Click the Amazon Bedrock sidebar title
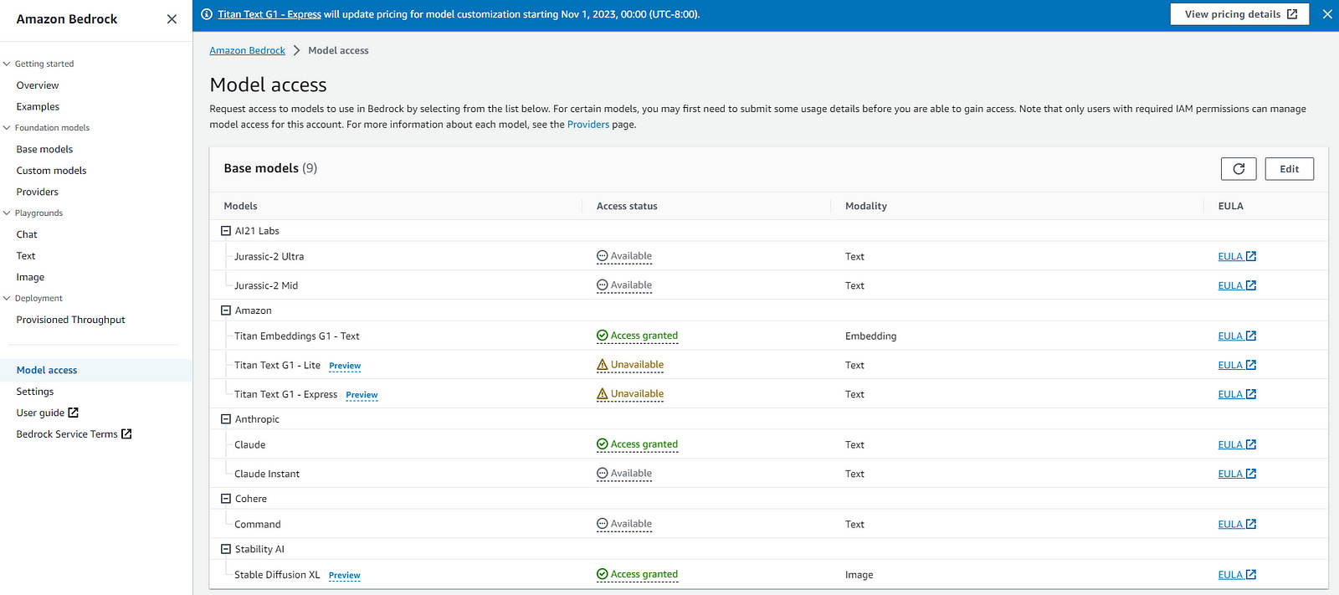Viewport: 1339px width, 595px height. (x=67, y=19)
